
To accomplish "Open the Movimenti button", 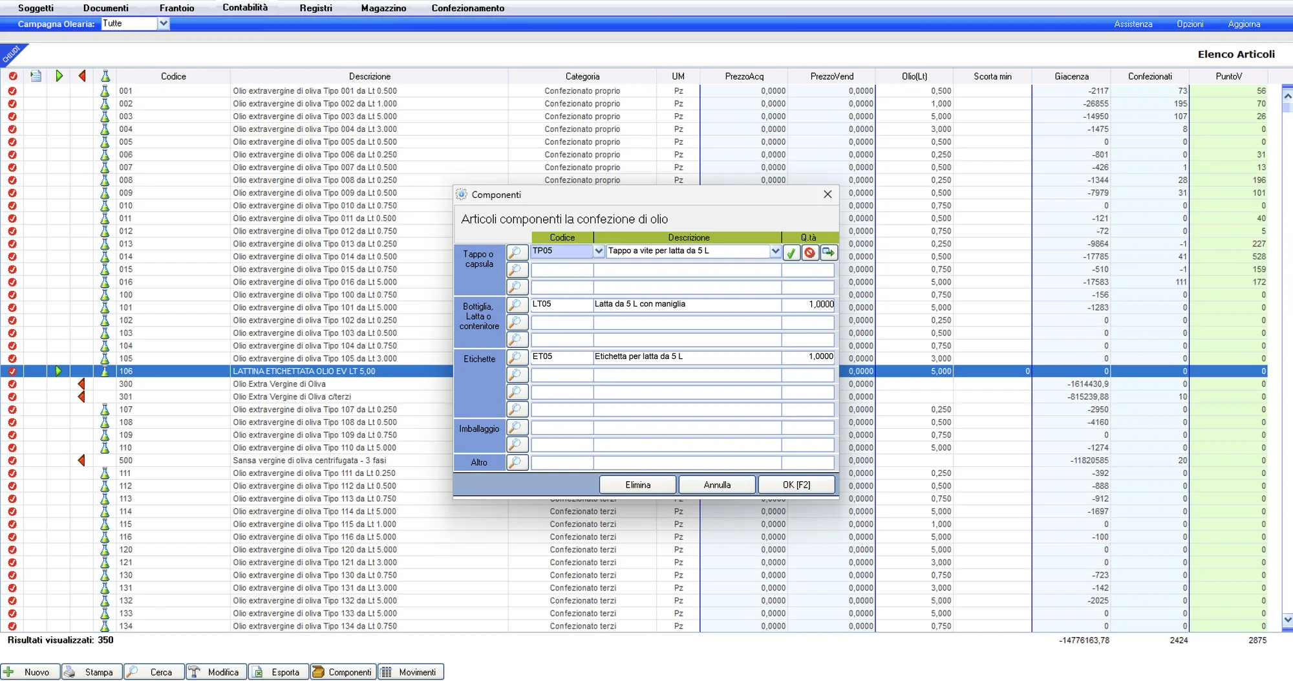I will 411,673.
